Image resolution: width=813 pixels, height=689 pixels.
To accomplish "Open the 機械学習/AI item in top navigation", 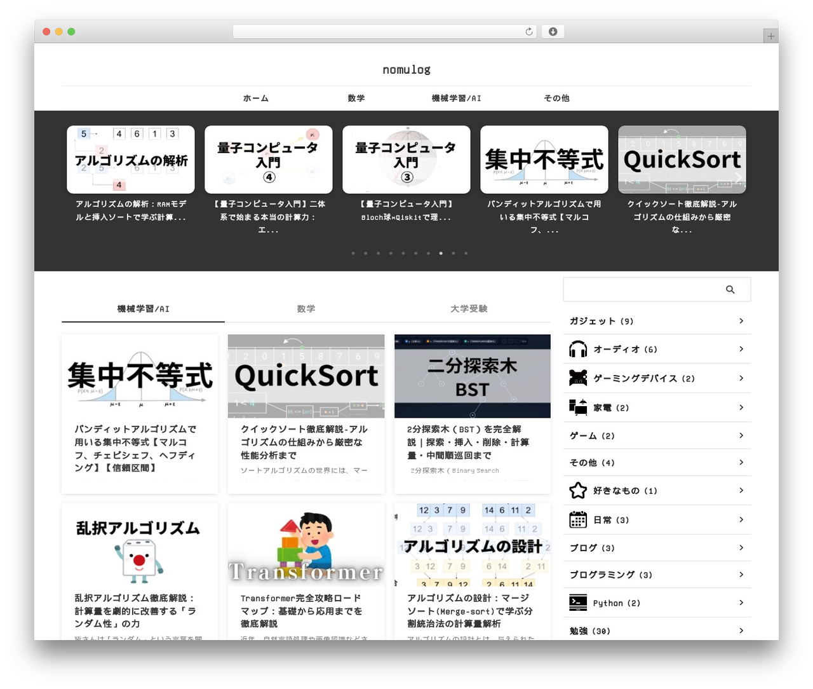I will click(x=456, y=98).
